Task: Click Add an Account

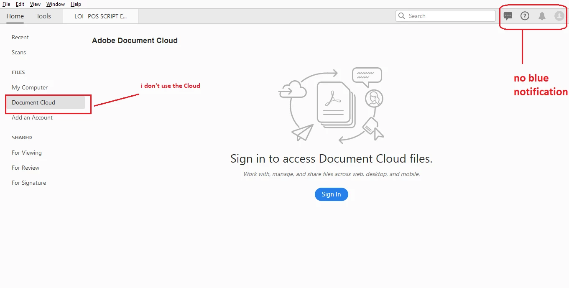Action: (32, 117)
